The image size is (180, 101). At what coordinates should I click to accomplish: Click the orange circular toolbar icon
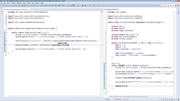click(85, 6)
